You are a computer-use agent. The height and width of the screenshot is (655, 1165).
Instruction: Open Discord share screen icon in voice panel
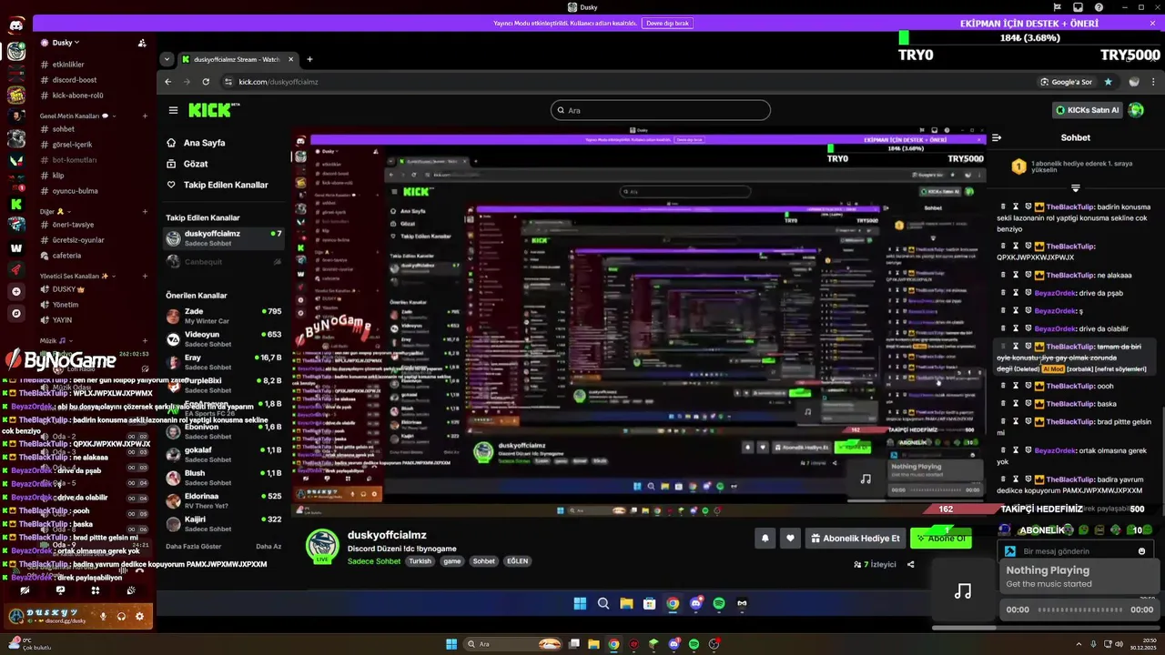click(60, 590)
